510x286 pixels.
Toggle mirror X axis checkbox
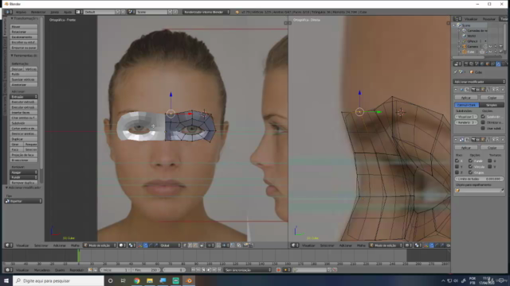coord(457,160)
